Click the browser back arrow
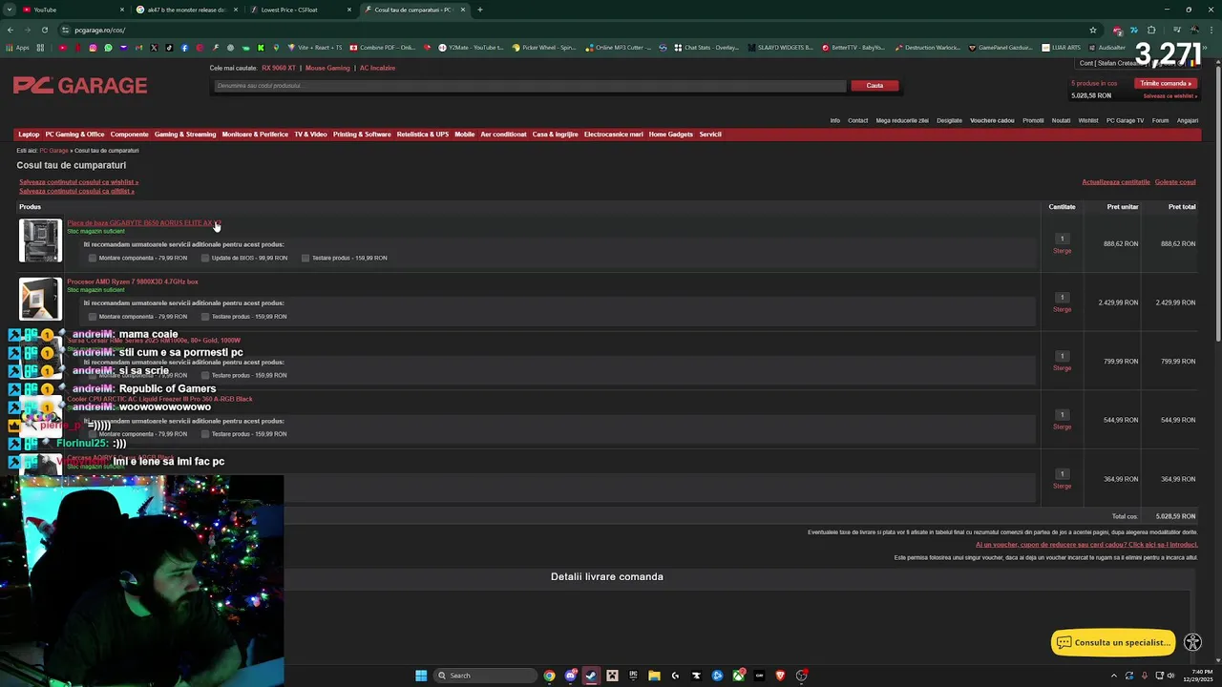Screen dimensions: 1222x687 point(11,30)
